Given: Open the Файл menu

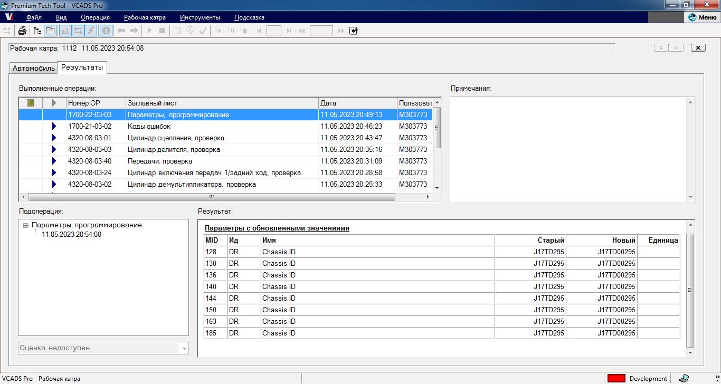Looking at the screenshot, I should click(34, 17).
